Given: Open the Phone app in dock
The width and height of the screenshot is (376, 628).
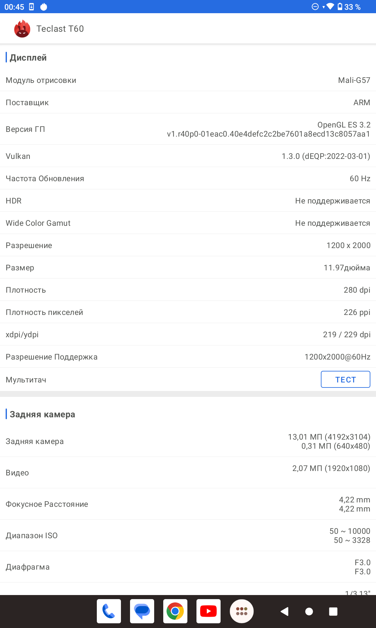Looking at the screenshot, I should click(x=109, y=611).
